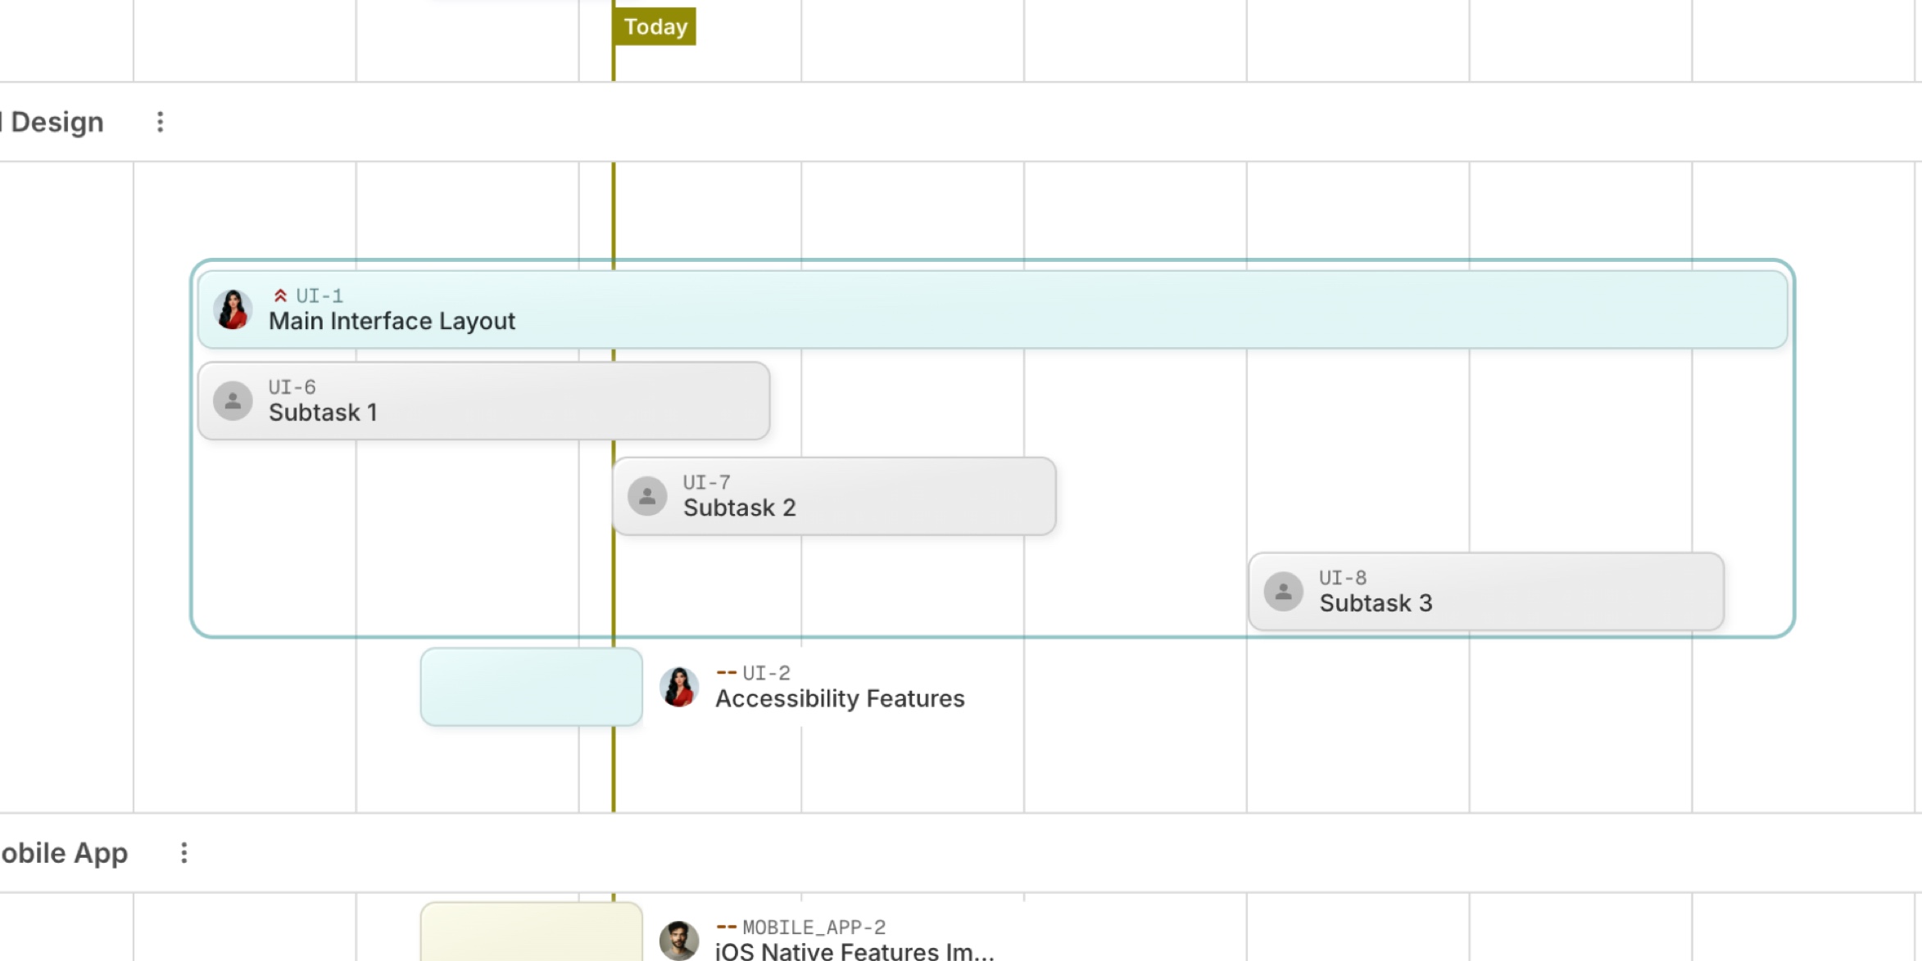Screen dimensions: 1922x961
Task: Select the avatar on Accessibility Features
Action: click(x=678, y=688)
